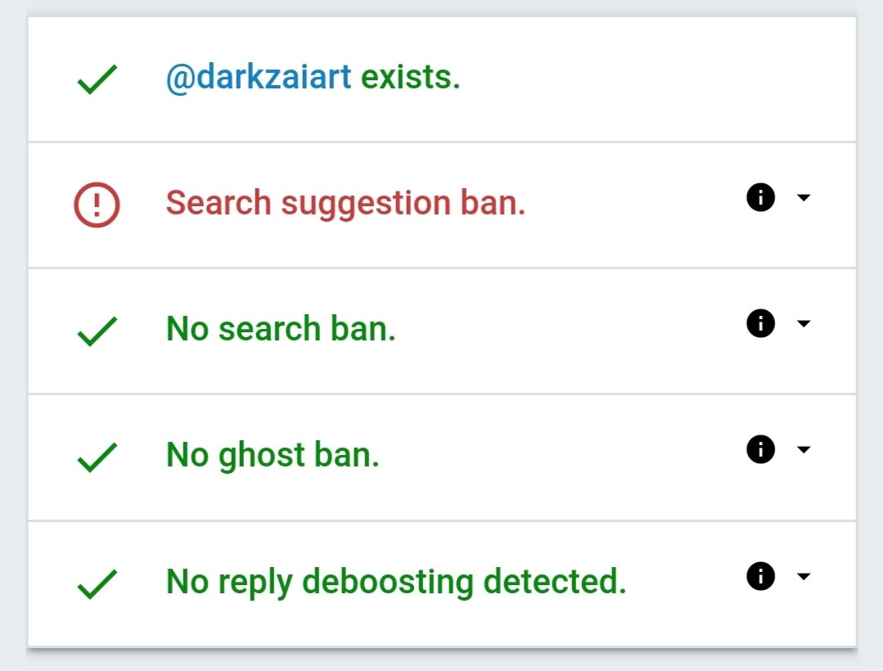The width and height of the screenshot is (883, 671).
Task: Open the @darkzaiart profile link
Action: click(x=259, y=77)
